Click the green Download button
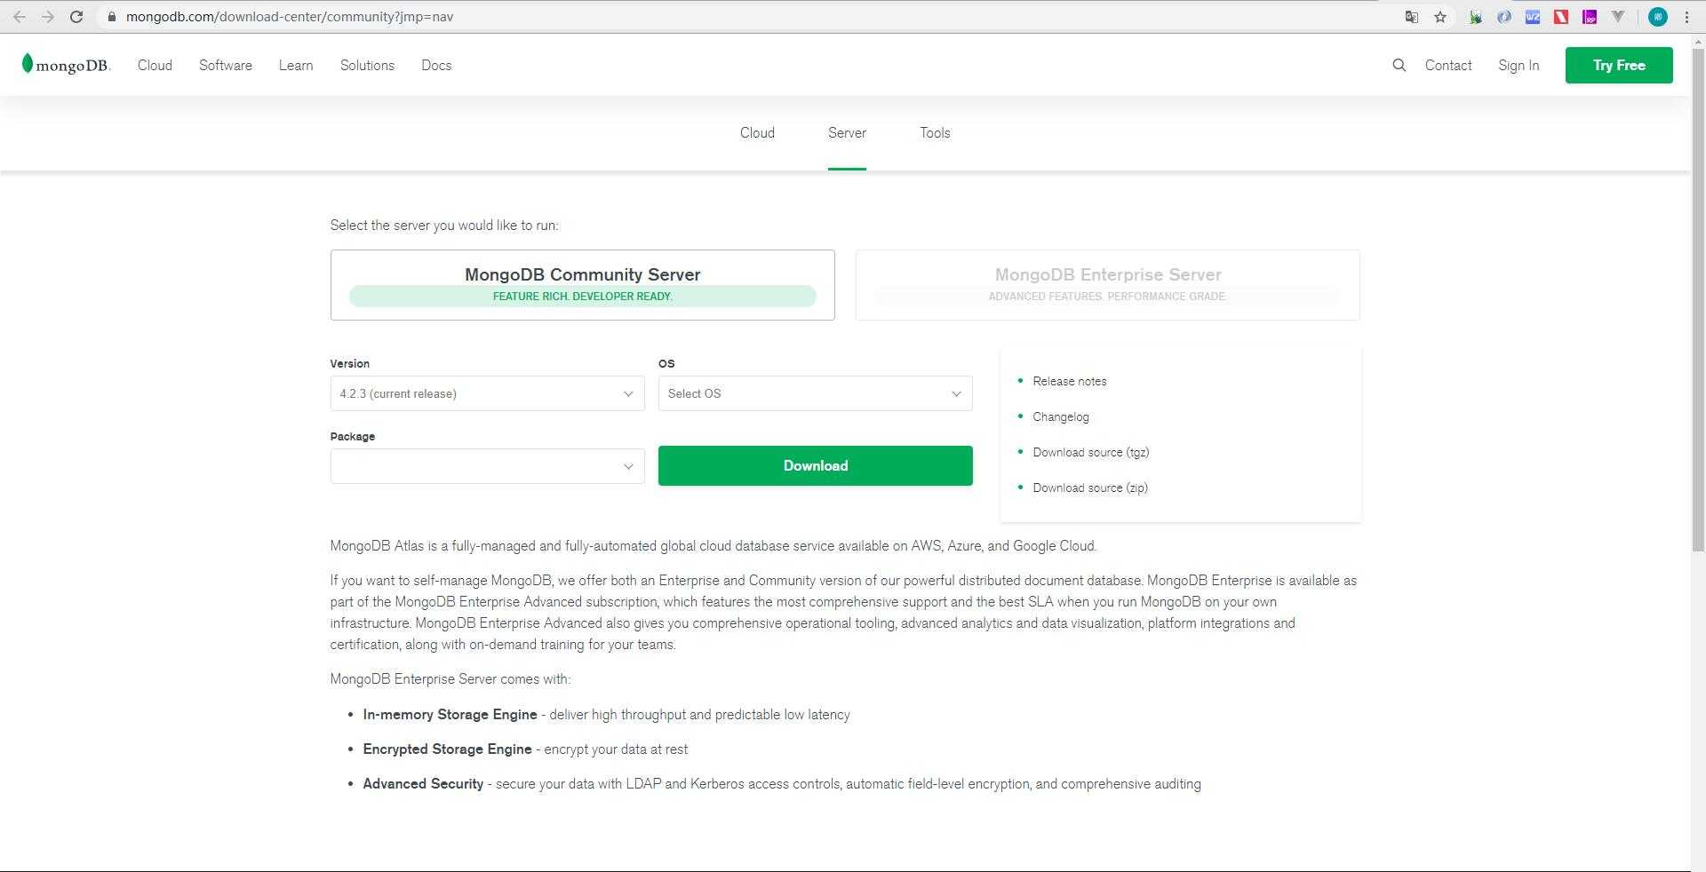 pos(815,466)
